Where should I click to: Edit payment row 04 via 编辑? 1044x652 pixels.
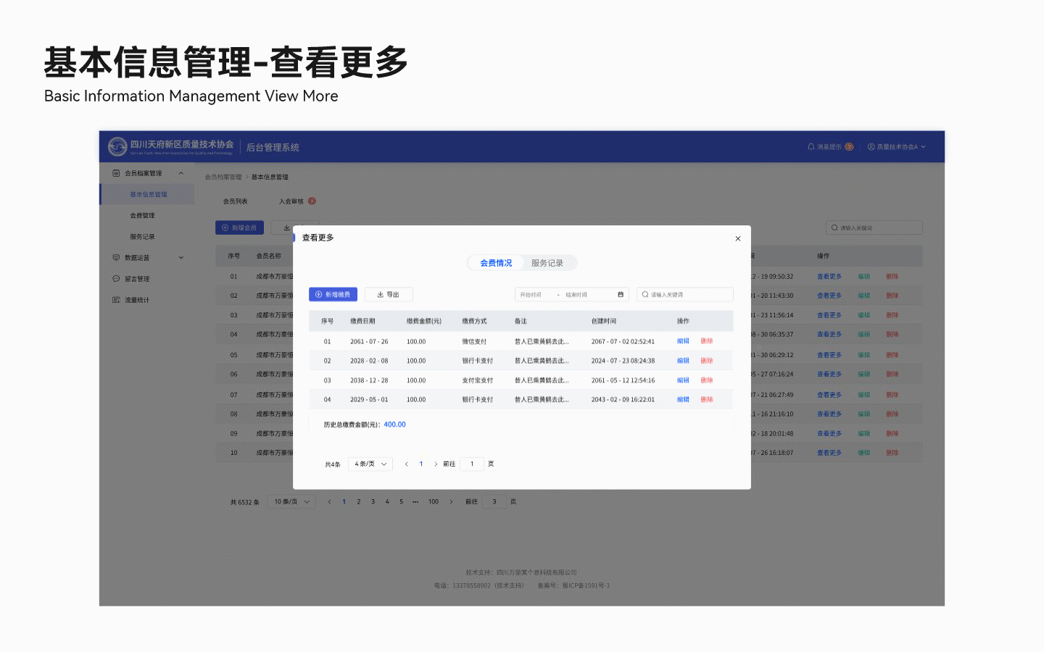coord(683,400)
